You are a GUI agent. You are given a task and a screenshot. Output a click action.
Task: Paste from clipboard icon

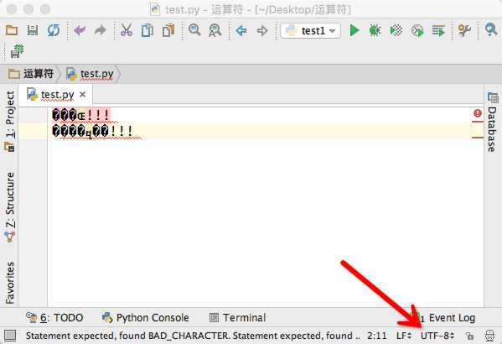(x=168, y=30)
